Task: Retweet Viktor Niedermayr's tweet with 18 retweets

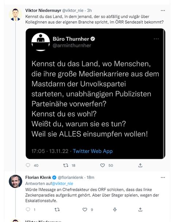Action: [66, 165]
